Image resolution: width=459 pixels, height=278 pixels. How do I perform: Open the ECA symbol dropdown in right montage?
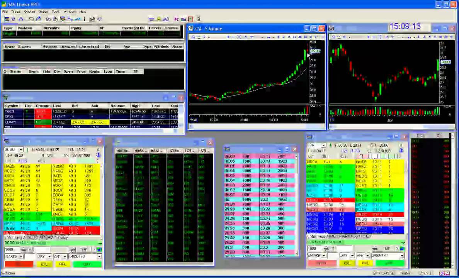[323, 145]
